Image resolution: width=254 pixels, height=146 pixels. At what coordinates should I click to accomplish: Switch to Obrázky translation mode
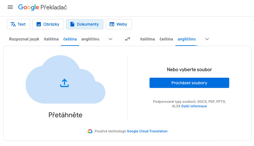(48, 24)
